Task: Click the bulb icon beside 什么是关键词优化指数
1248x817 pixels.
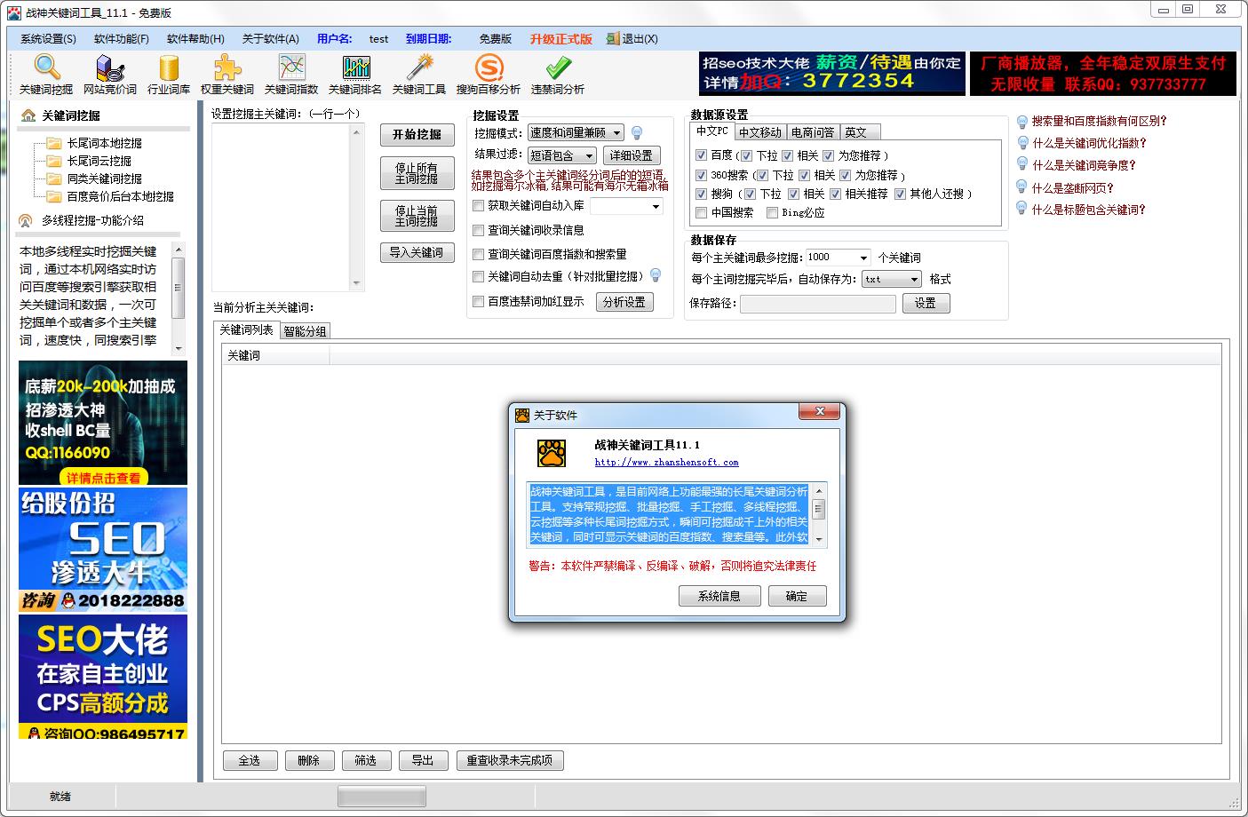Action: (1022, 142)
